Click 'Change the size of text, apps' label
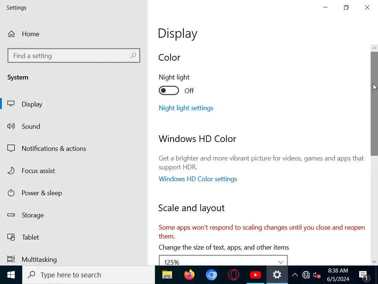 tap(223, 247)
